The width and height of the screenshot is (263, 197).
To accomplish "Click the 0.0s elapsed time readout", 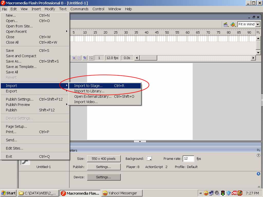I will 127,58.
